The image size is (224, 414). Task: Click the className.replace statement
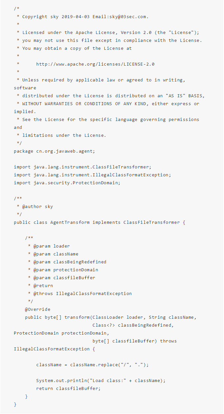(x=93, y=365)
